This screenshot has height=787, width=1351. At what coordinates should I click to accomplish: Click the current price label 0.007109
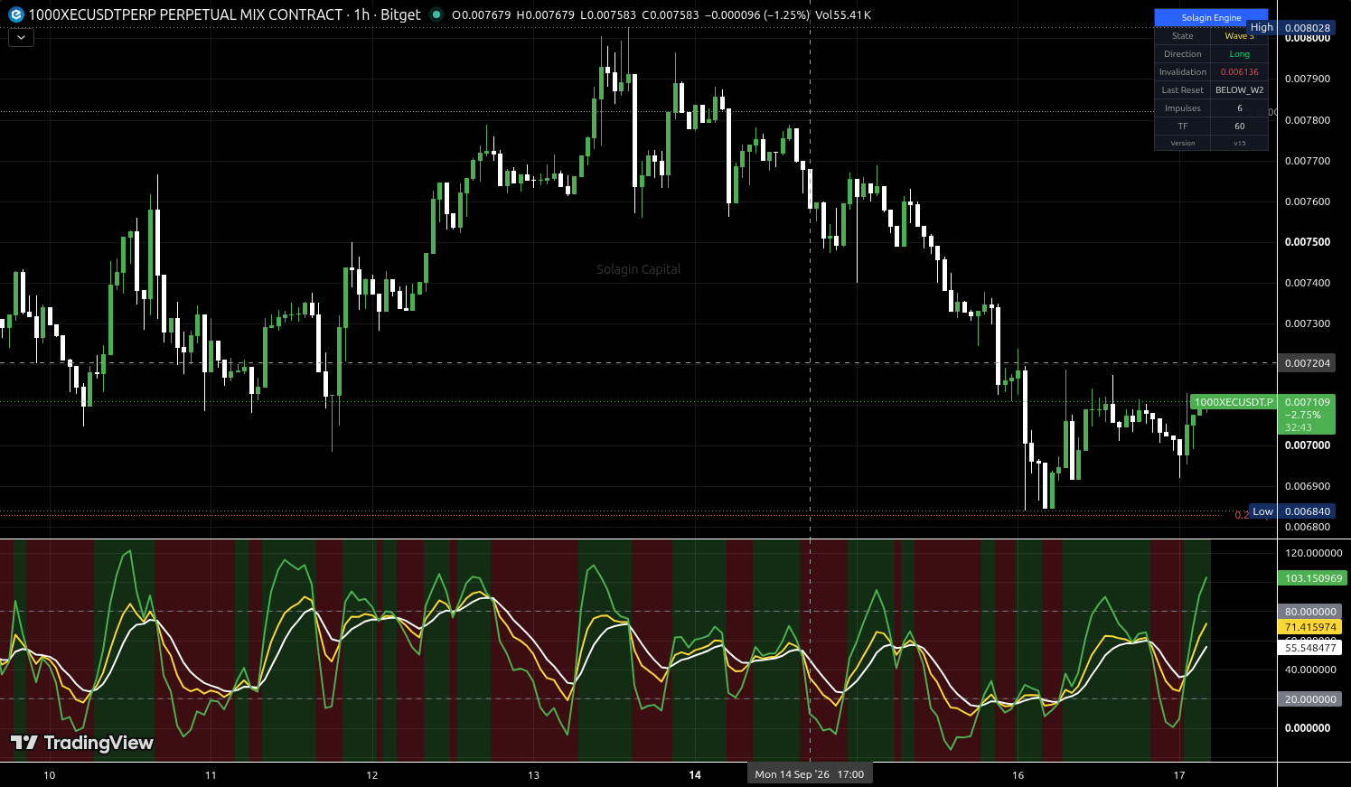point(1308,402)
